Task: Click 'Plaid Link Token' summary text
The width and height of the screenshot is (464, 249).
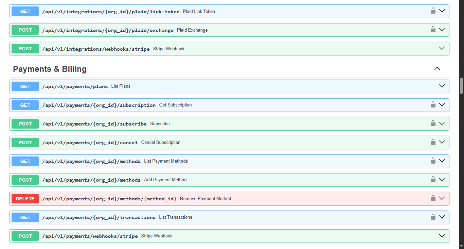Action: coord(199,11)
